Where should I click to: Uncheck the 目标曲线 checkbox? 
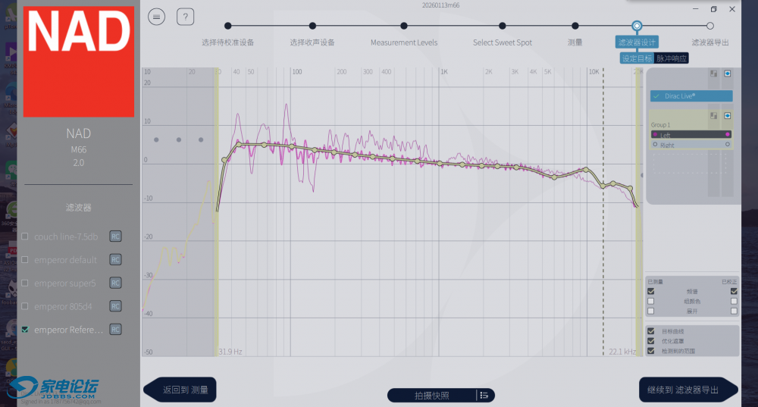click(650, 331)
